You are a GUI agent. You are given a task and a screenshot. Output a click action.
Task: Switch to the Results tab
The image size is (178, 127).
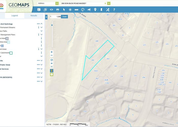click(x=34, y=15)
